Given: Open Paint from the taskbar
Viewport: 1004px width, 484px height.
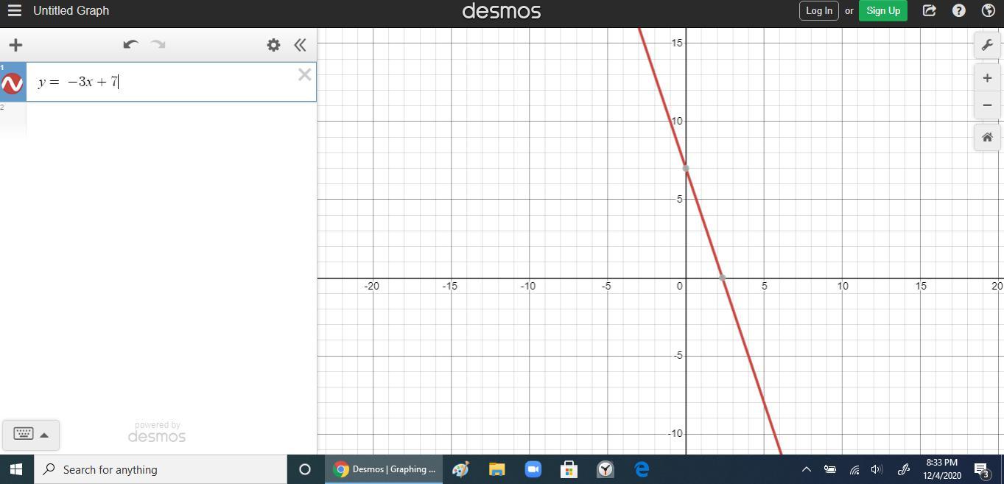Looking at the screenshot, I should coord(460,469).
